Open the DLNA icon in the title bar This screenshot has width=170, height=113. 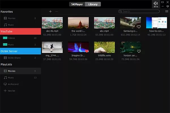pos(156,4)
